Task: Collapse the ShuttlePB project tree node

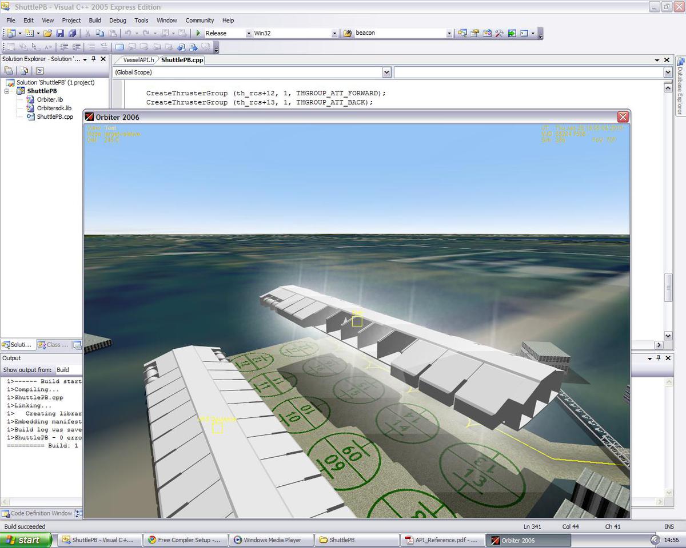Action: point(7,91)
